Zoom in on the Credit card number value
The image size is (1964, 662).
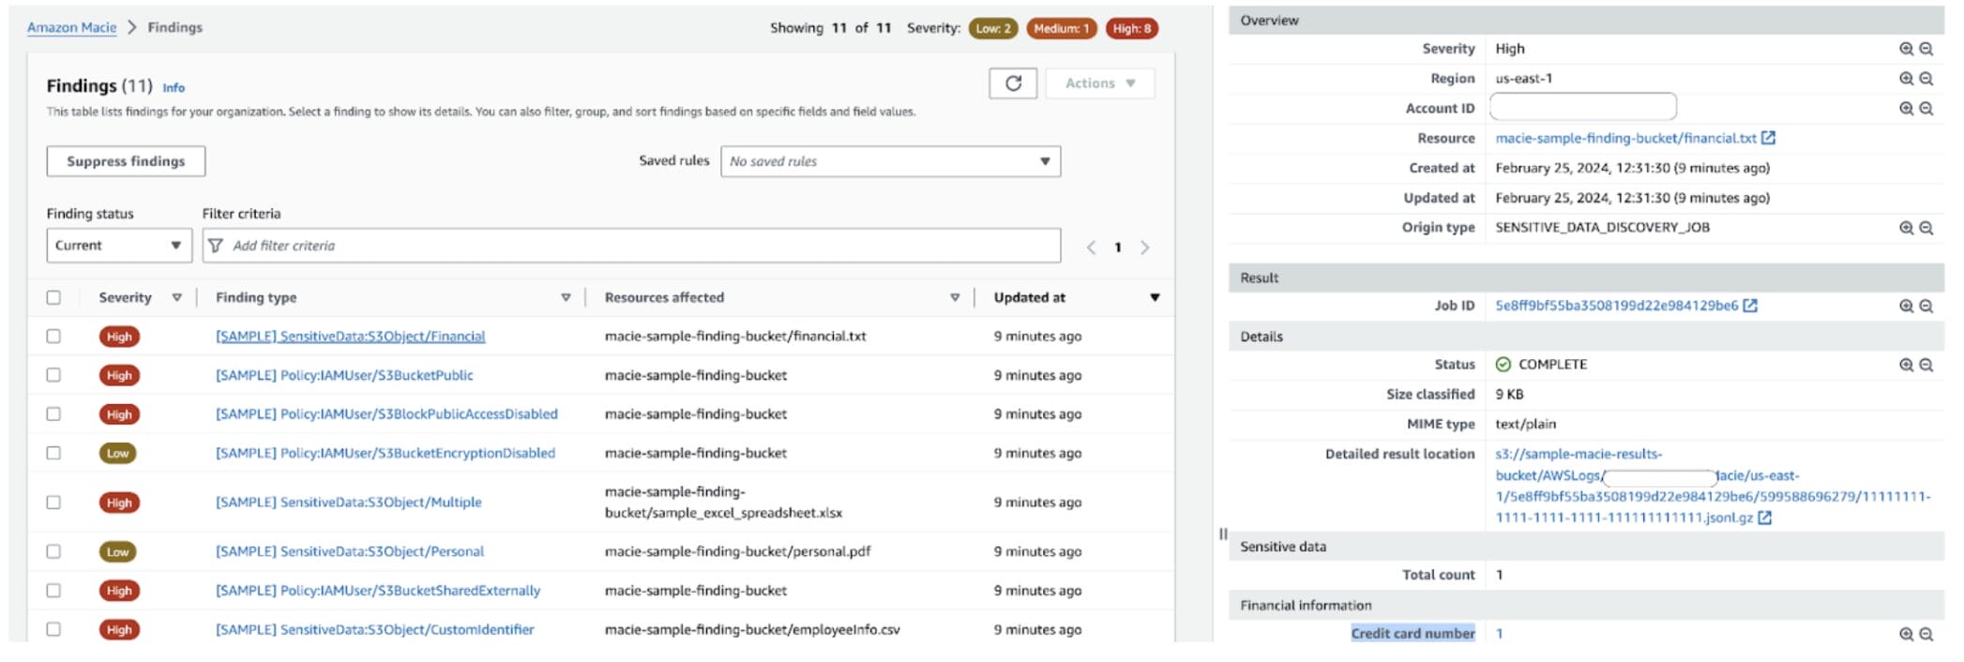click(x=1906, y=634)
